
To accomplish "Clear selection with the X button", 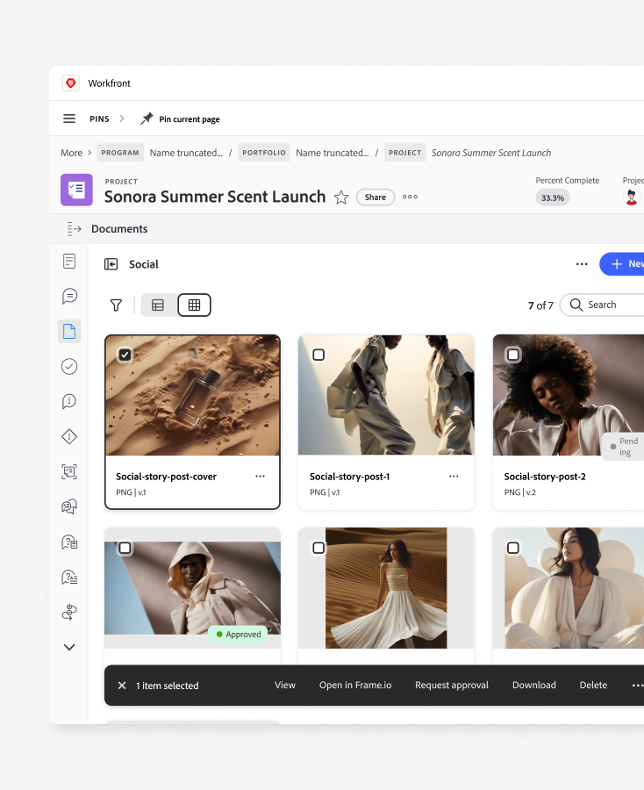I will [x=122, y=686].
